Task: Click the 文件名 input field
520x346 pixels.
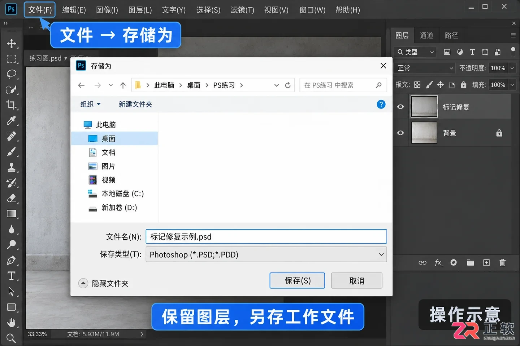Action: coord(266,236)
